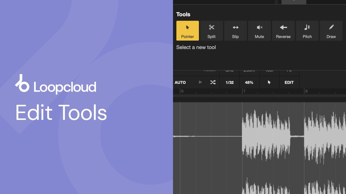Choose the Slip tool
The width and height of the screenshot is (346, 194).
point(235,31)
